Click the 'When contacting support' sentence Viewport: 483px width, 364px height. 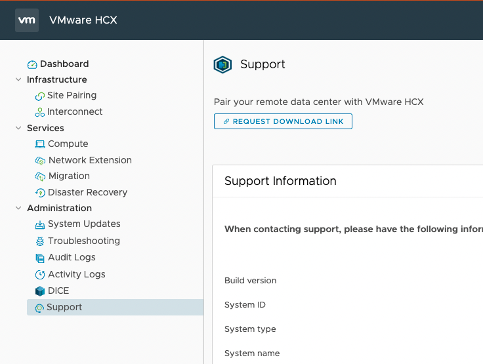coord(354,229)
